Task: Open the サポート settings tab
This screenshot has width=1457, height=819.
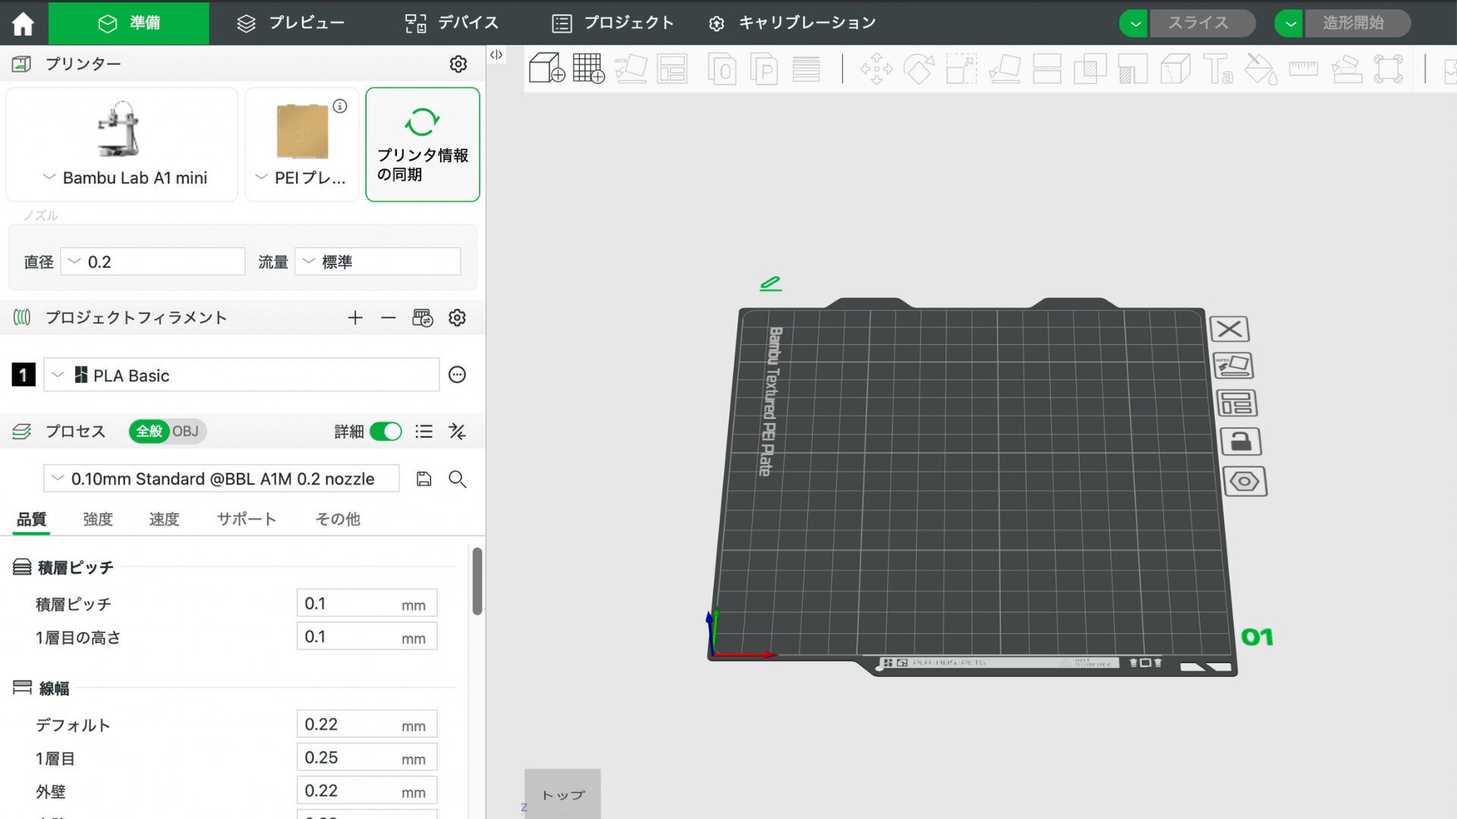Action: [247, 519]
